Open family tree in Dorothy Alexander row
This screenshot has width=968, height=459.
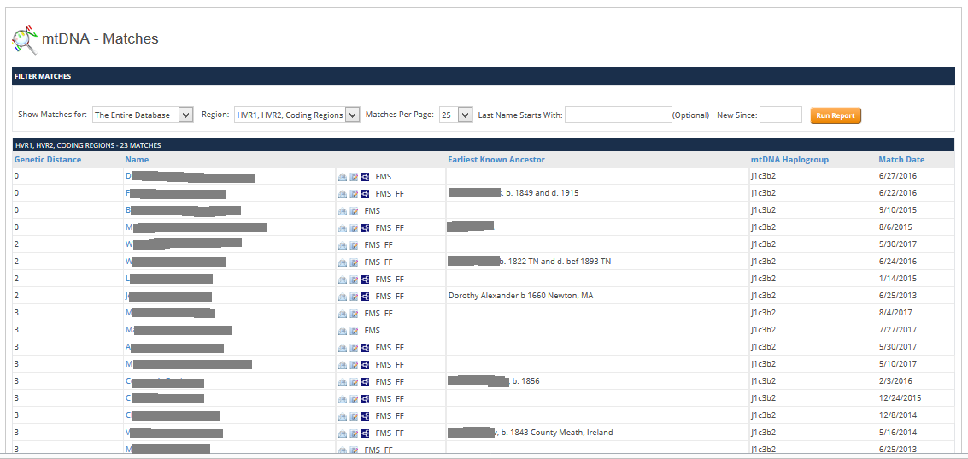tap(365, 297)
